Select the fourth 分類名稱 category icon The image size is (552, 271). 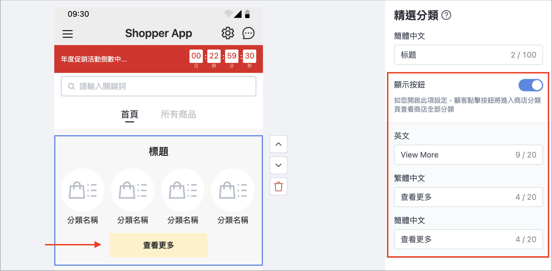[x=233, y=190]
